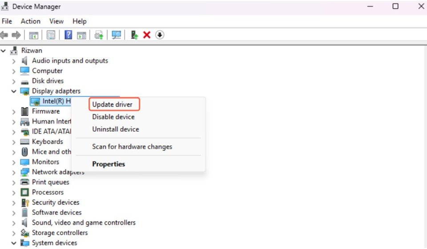Click the Action pane toggle toolbar icon

pyautogui.click(x=81, y=35)
